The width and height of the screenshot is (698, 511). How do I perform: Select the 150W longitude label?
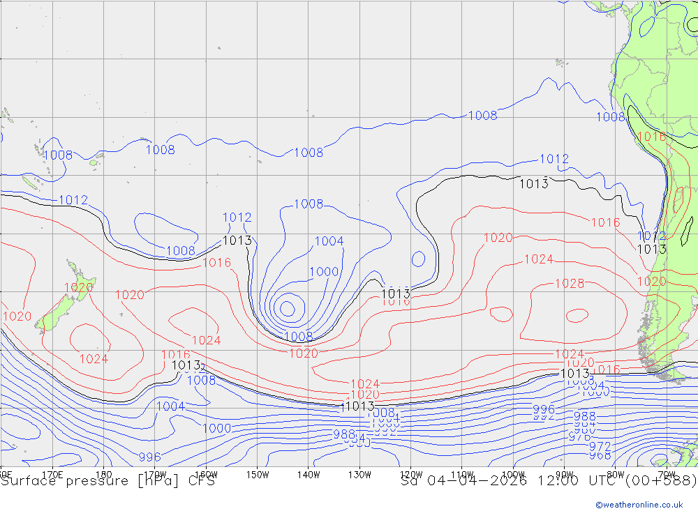pos(258,475)
